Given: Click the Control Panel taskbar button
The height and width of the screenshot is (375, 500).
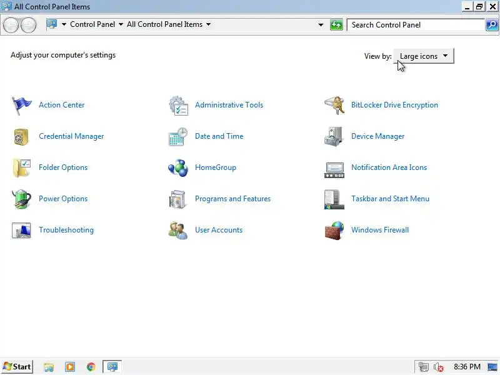Looking at the screenshot, I should (112, 367).
